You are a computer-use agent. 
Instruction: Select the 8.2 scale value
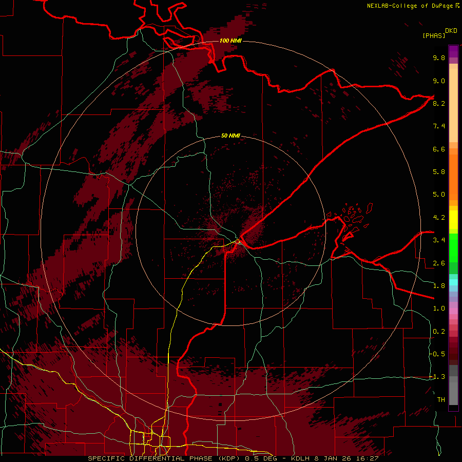pyautogui.click(x=439, y=103)
